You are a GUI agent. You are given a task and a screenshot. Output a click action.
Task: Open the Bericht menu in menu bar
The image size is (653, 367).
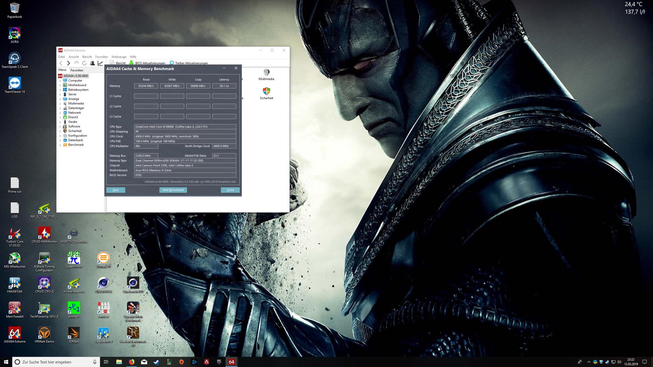87,57
